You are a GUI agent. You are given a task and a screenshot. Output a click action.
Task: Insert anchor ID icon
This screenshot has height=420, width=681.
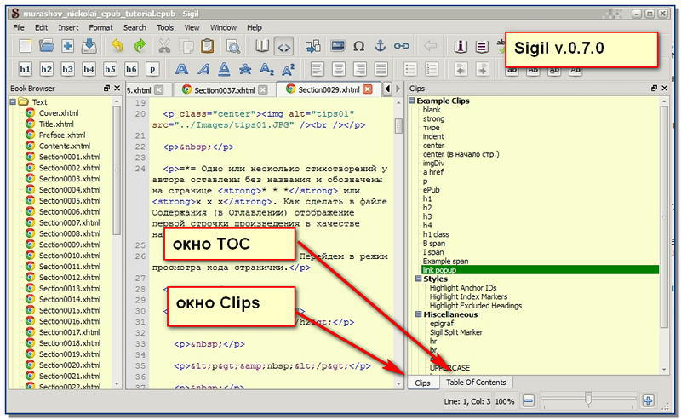click(380, 46)
